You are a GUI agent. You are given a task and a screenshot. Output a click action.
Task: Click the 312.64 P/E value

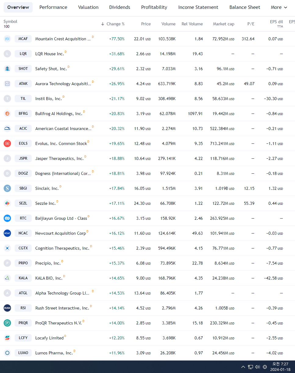click(x=248, y=39)
